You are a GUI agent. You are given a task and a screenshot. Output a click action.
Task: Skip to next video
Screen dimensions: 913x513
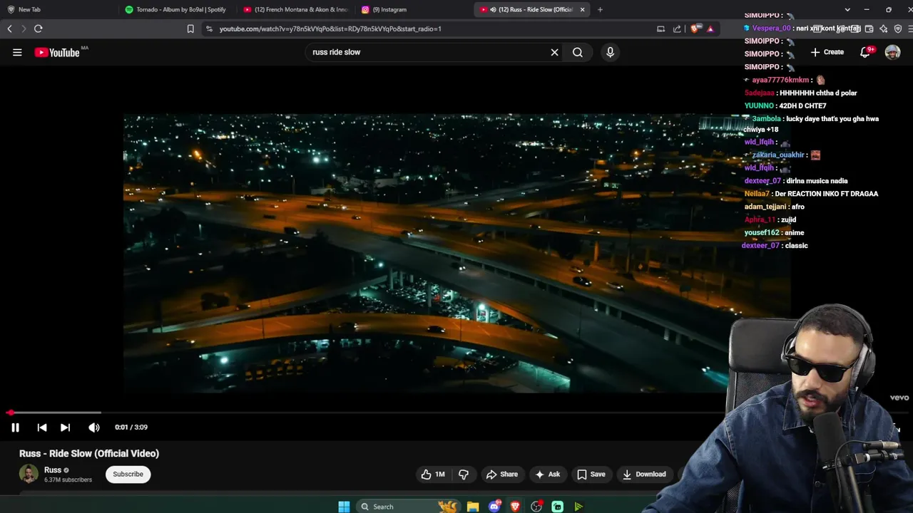65,427
